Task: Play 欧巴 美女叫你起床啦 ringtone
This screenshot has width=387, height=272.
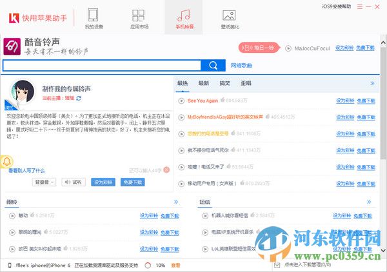Action: (12, 249)
